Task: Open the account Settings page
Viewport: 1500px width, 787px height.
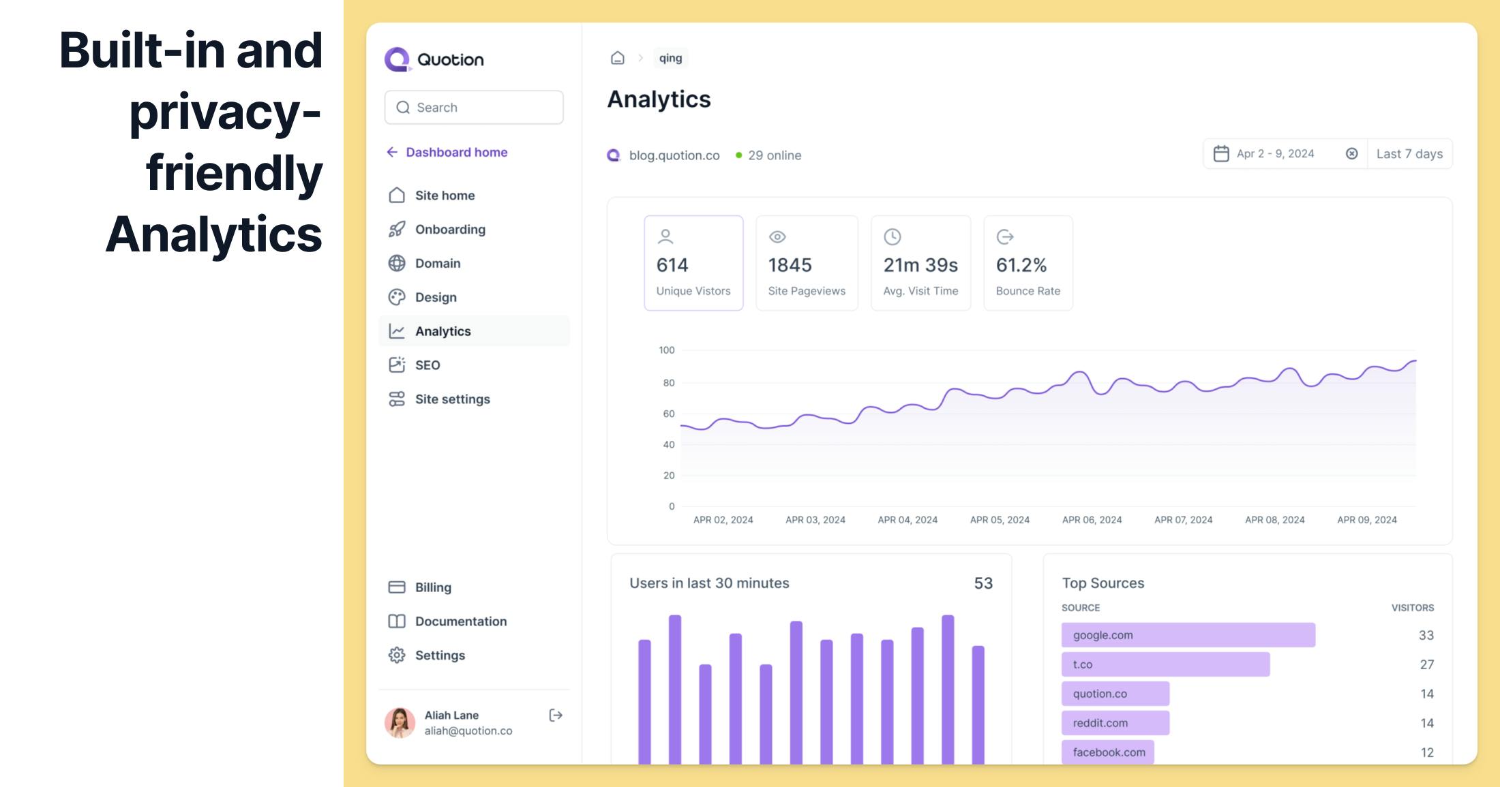Action: coord(474,655)
